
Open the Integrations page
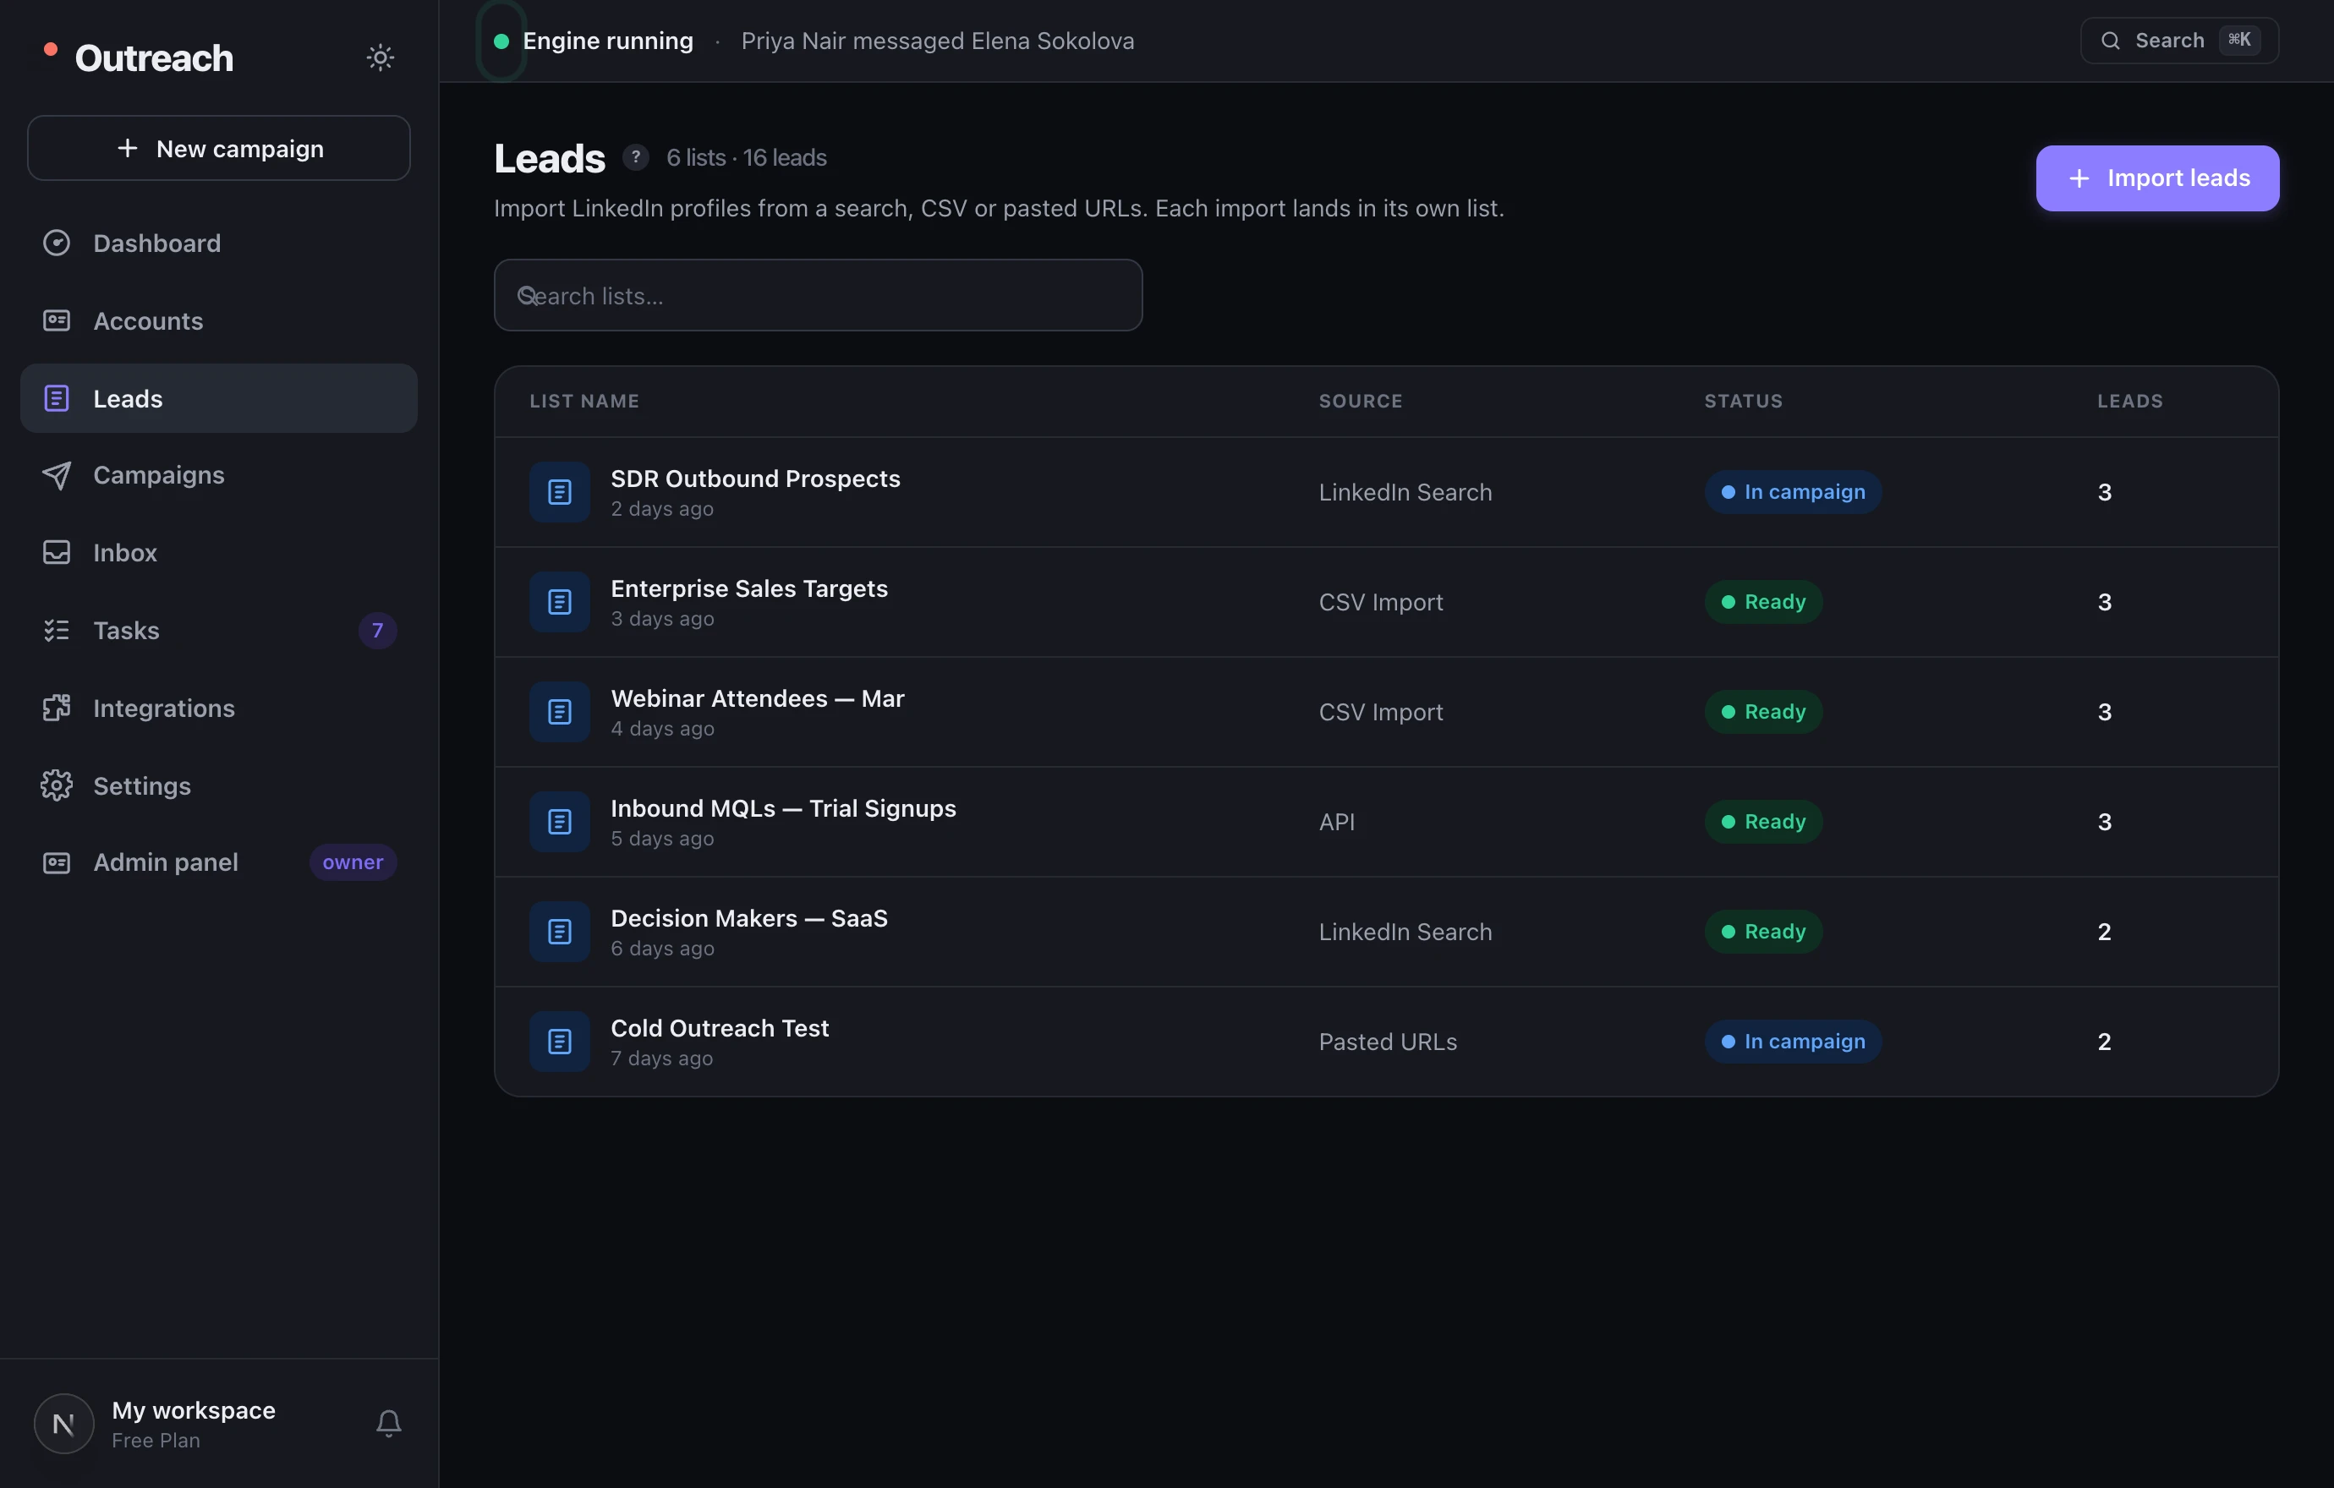click(x=219, y=708)
